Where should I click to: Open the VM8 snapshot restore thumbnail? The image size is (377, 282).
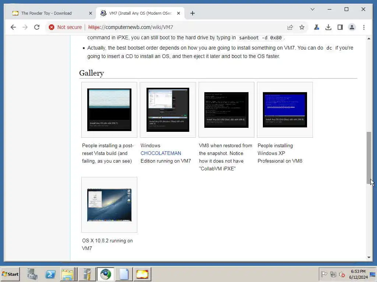[x=226, y=110]
